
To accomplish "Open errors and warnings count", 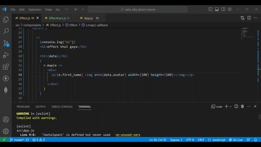I will (x=39, y=140).
